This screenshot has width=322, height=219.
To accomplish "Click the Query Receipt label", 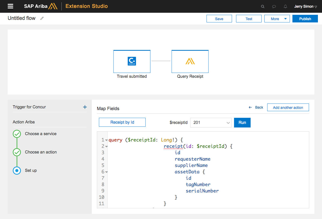I will [x=190, y=76].
